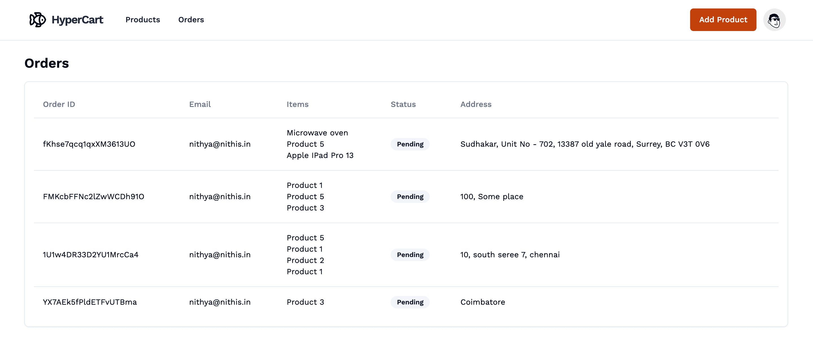Click Pending status badge for order fKhse7qcq1qxXM3613UO
Image resolution: width=813 pixels, height=338 pixels.
(x=410, y=144)
